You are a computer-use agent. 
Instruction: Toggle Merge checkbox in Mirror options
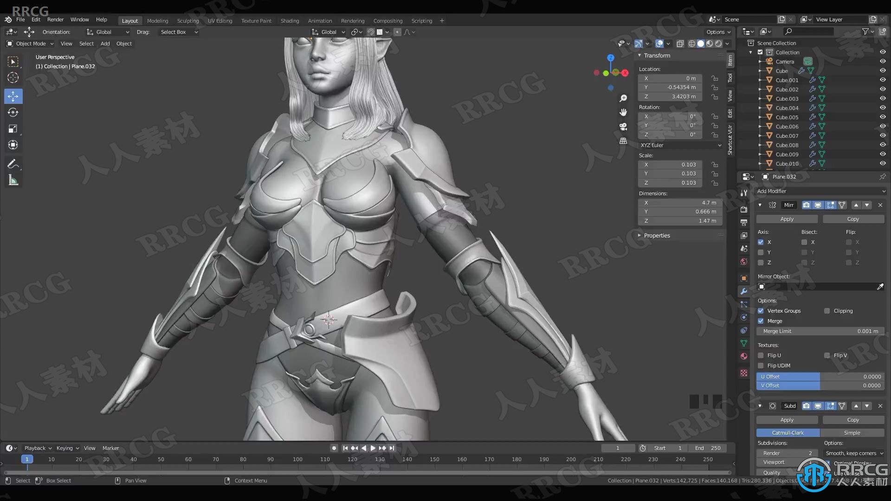point(761,321)
